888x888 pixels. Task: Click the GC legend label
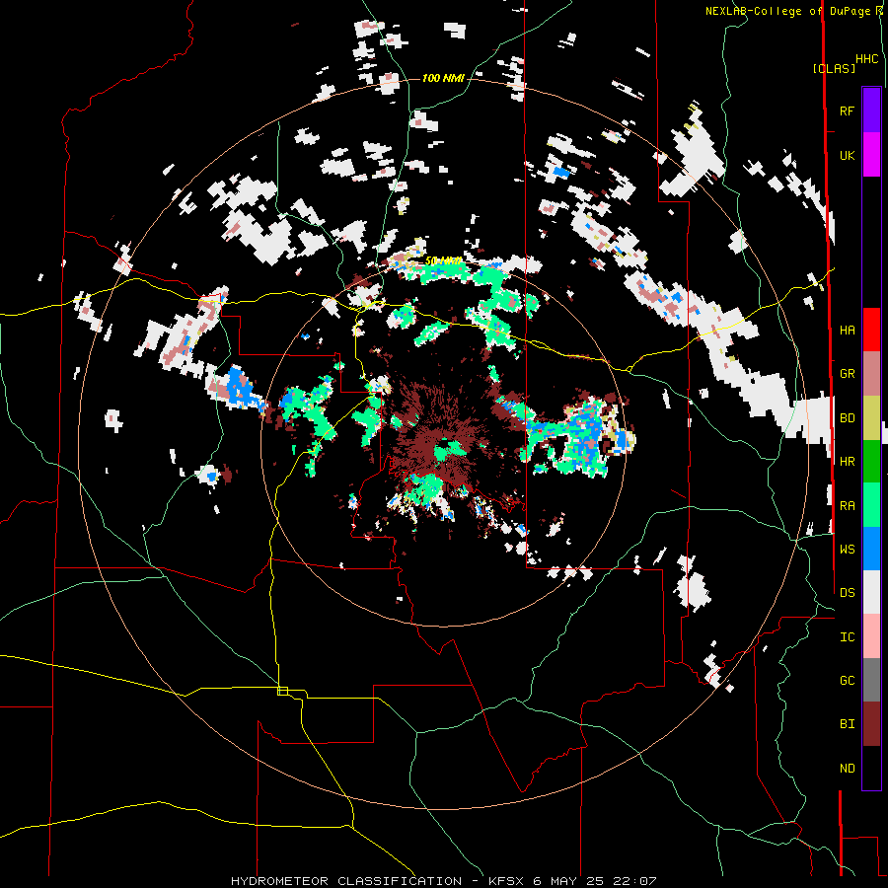[848, 680]
